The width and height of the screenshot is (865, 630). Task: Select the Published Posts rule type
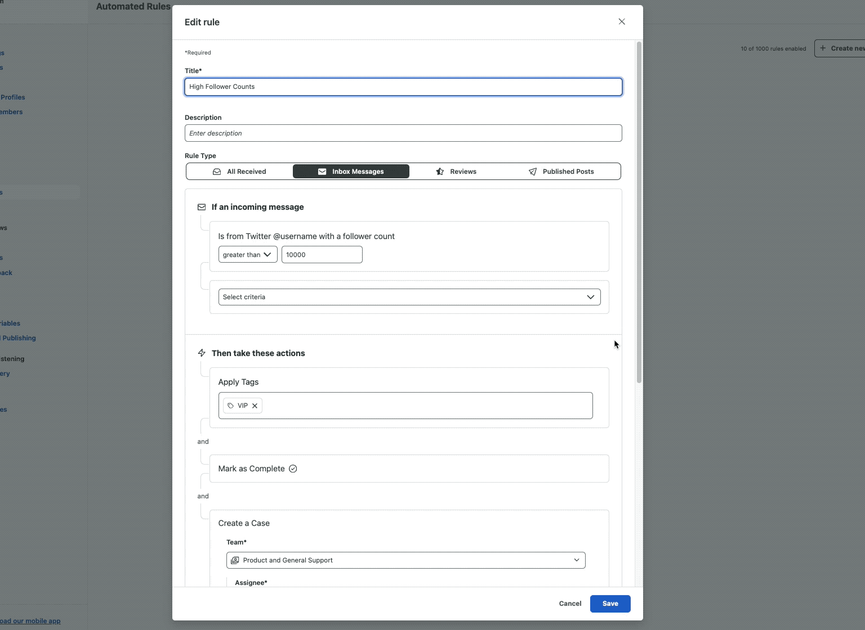tap(568, 171)
